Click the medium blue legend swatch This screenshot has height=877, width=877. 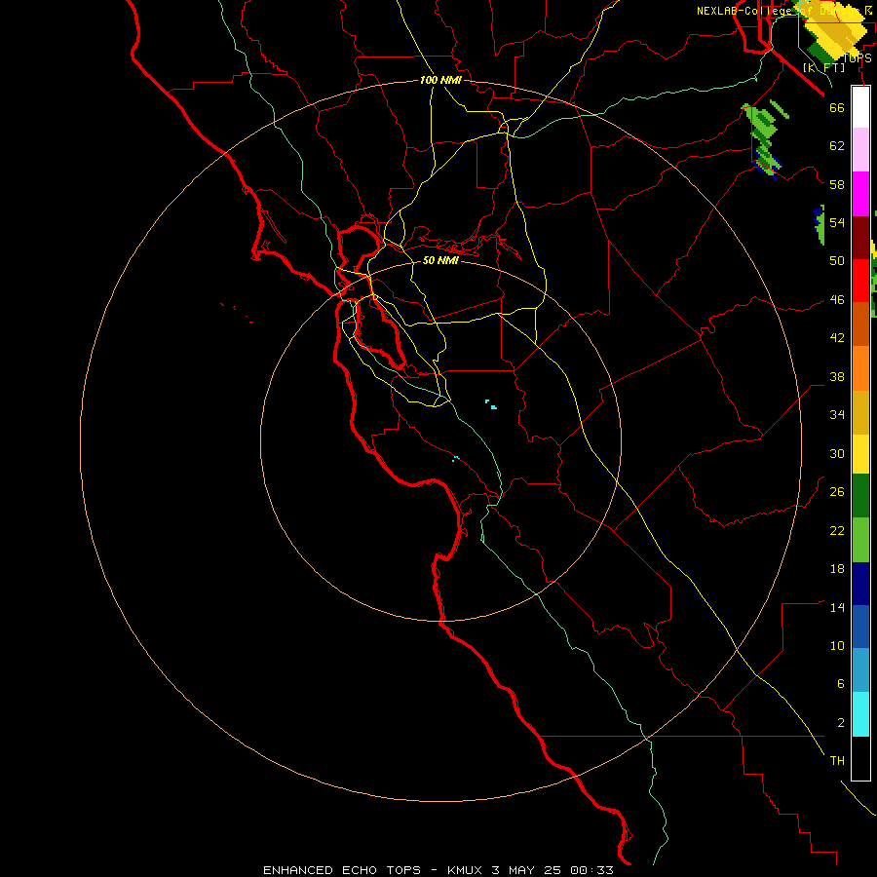pos(860,627)
